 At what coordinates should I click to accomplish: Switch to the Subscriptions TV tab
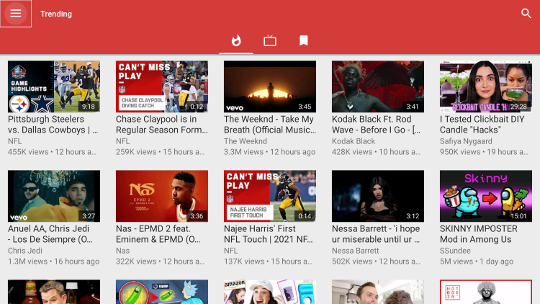270,40
